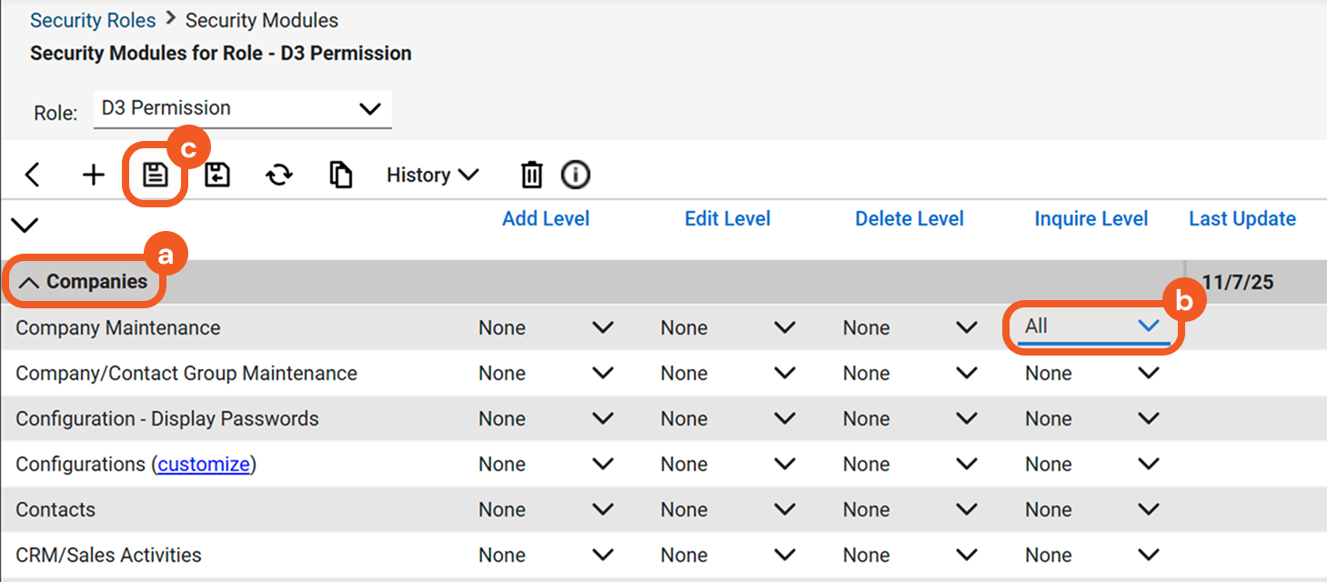1327x582 pixels.
Task: Open Company Maintenance Inquire Level dropdown
Action: [1091, 326]
